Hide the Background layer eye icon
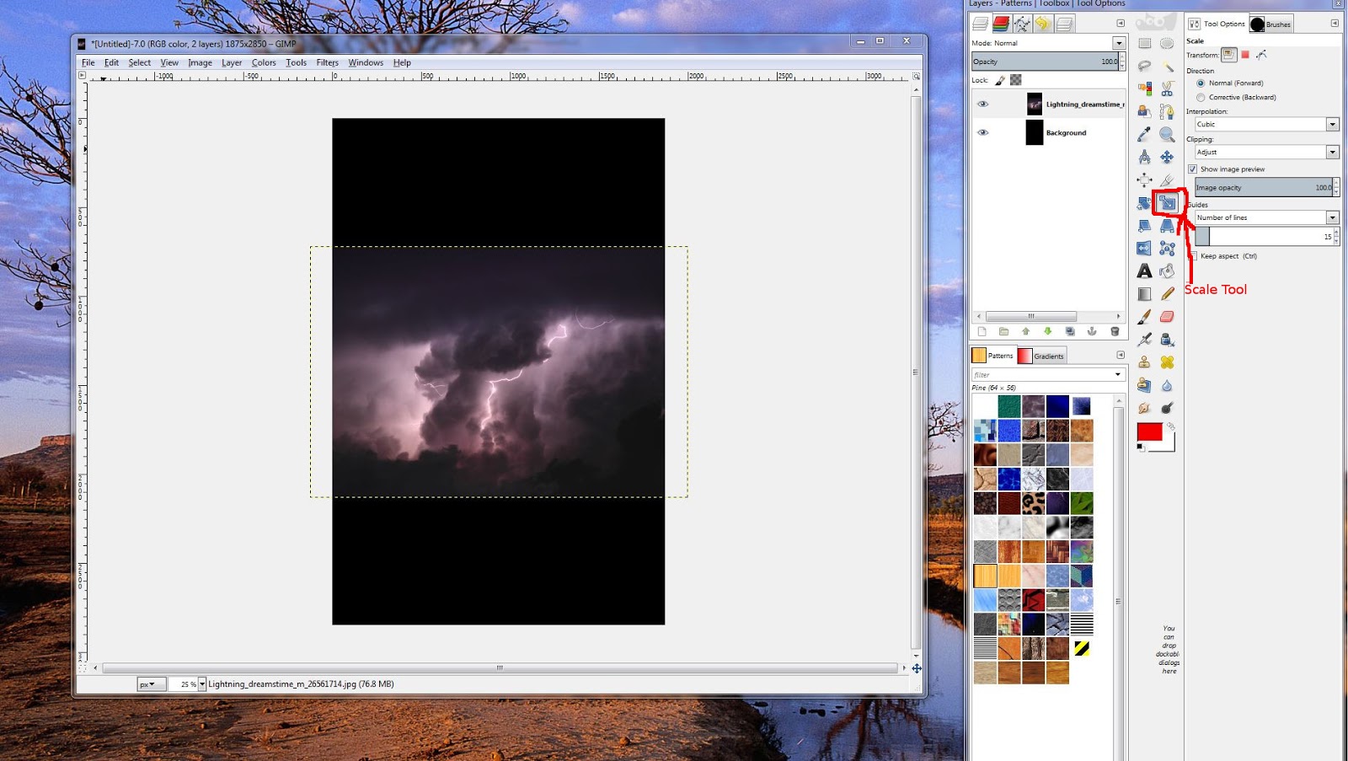The width and height of the screenshot is (1348, 761). click(982, 132)
